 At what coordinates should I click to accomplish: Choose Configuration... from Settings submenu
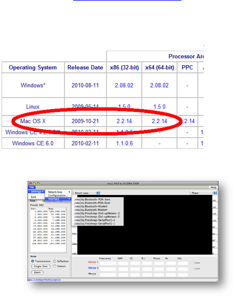coord(58,196)
